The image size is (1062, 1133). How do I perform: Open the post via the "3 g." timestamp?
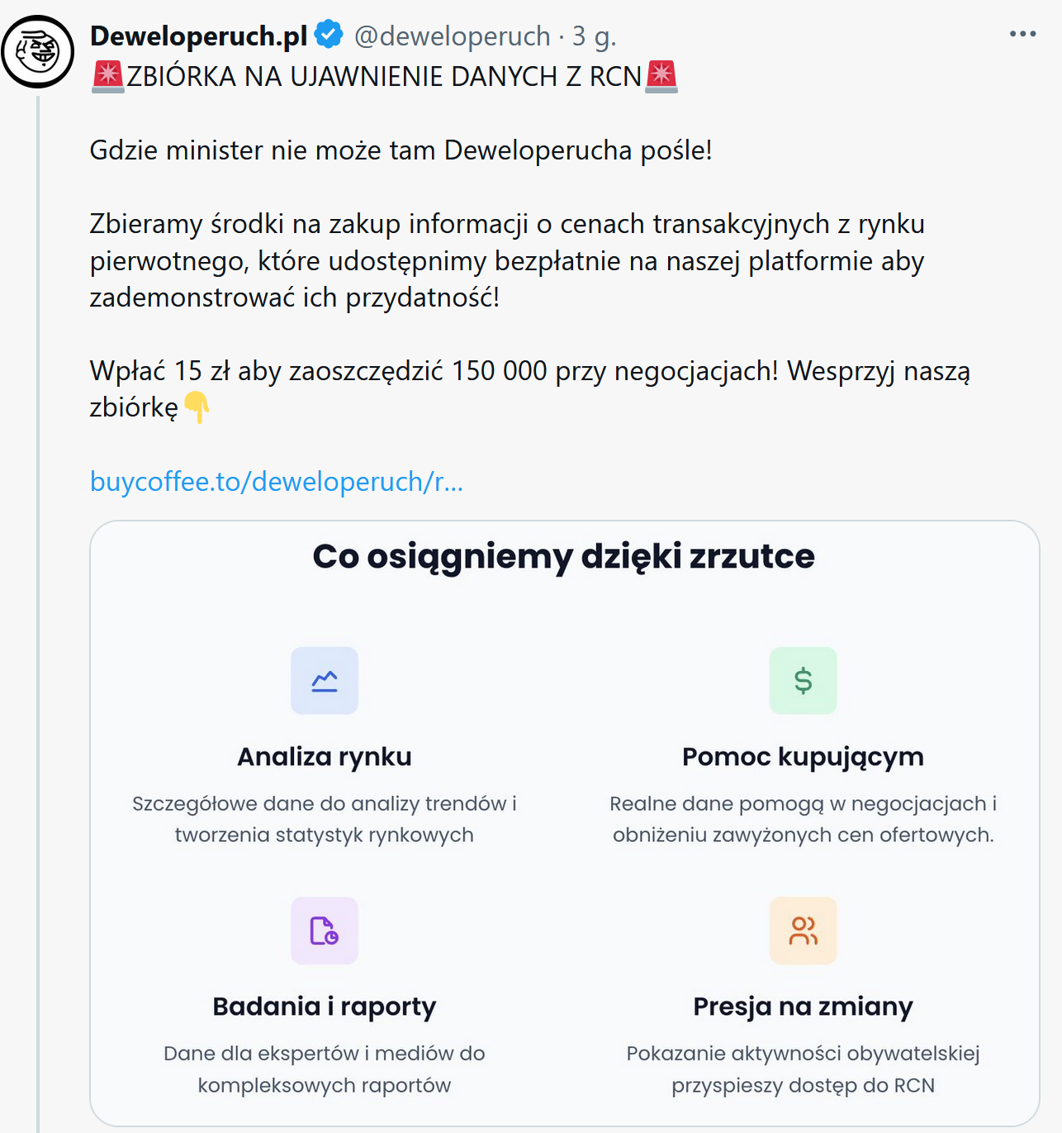click(594, 36)
